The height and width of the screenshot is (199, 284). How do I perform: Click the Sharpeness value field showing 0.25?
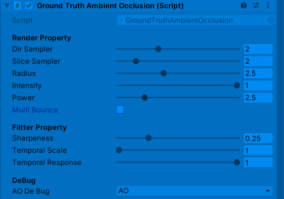(x=258, y=138)
